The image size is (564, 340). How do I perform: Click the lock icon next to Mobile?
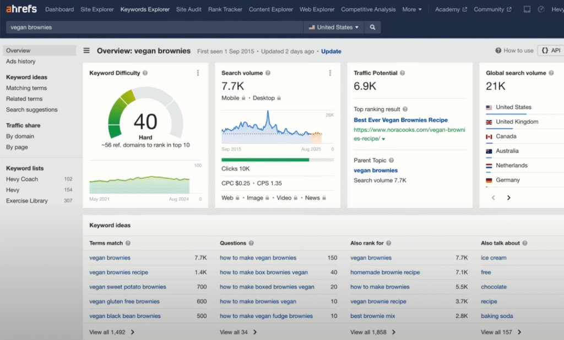[x=243, y=98]
